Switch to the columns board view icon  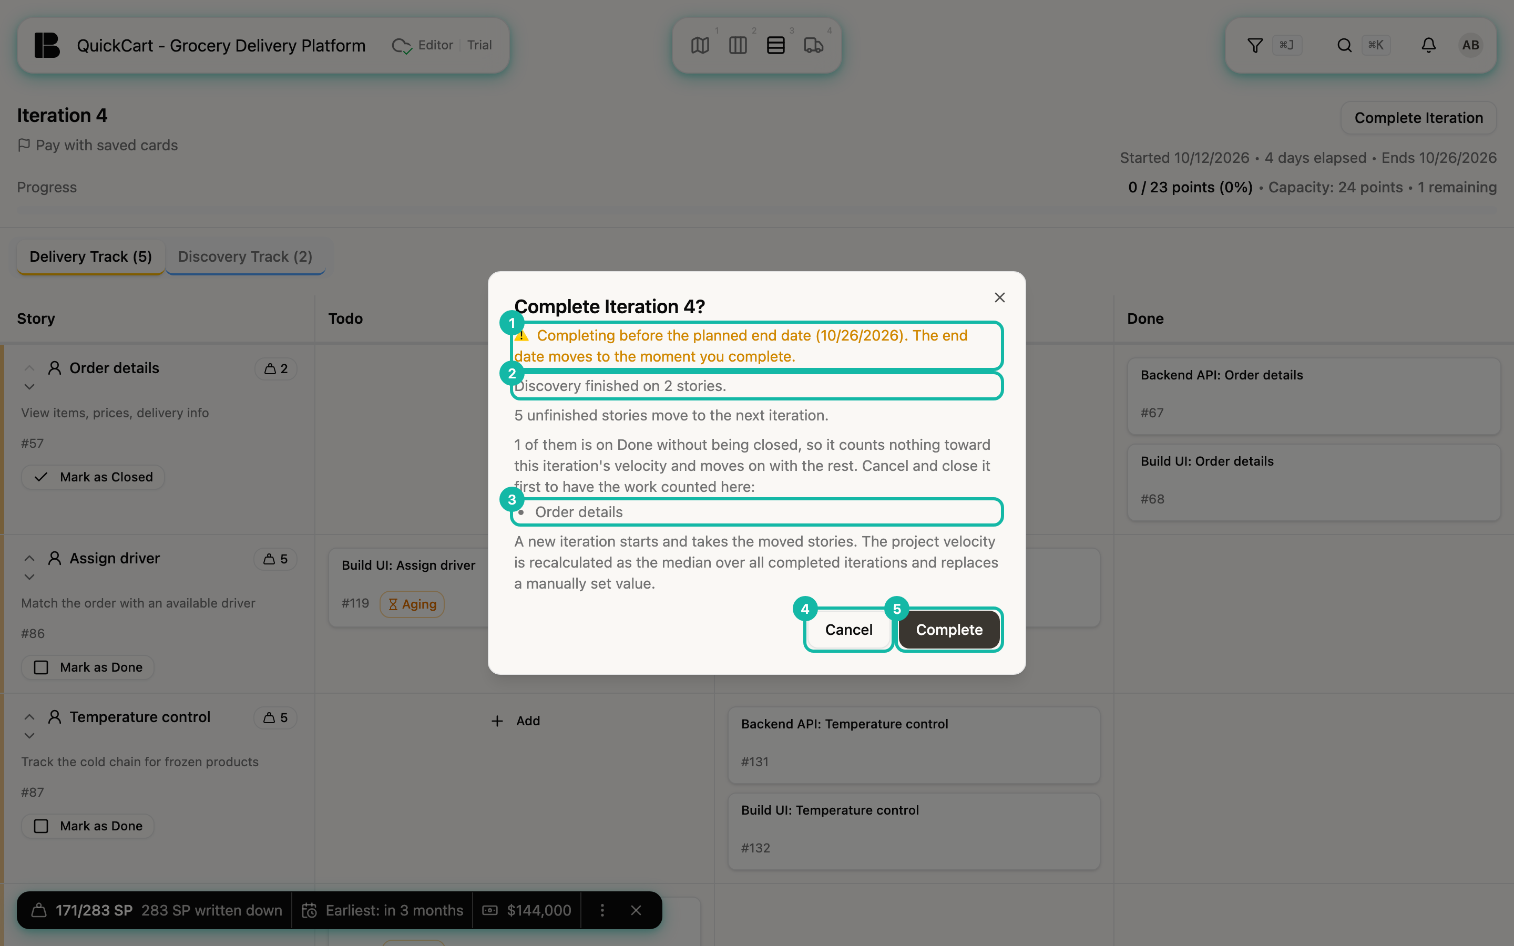click(738, 45)
